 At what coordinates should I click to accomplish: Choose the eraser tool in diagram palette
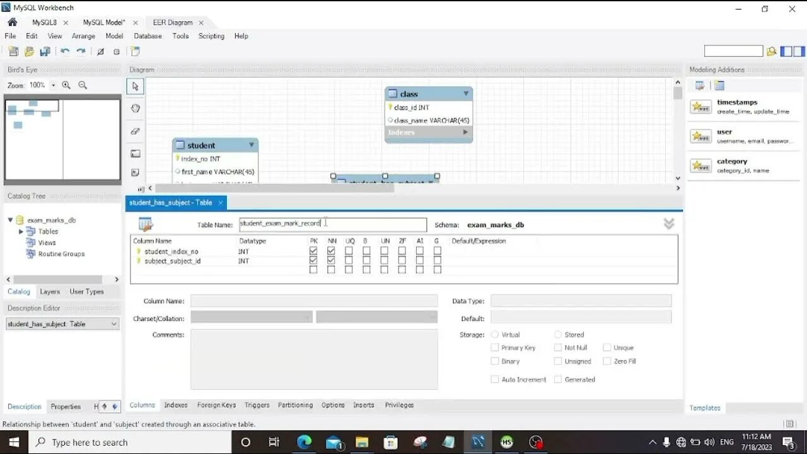(x=135, y=131)
